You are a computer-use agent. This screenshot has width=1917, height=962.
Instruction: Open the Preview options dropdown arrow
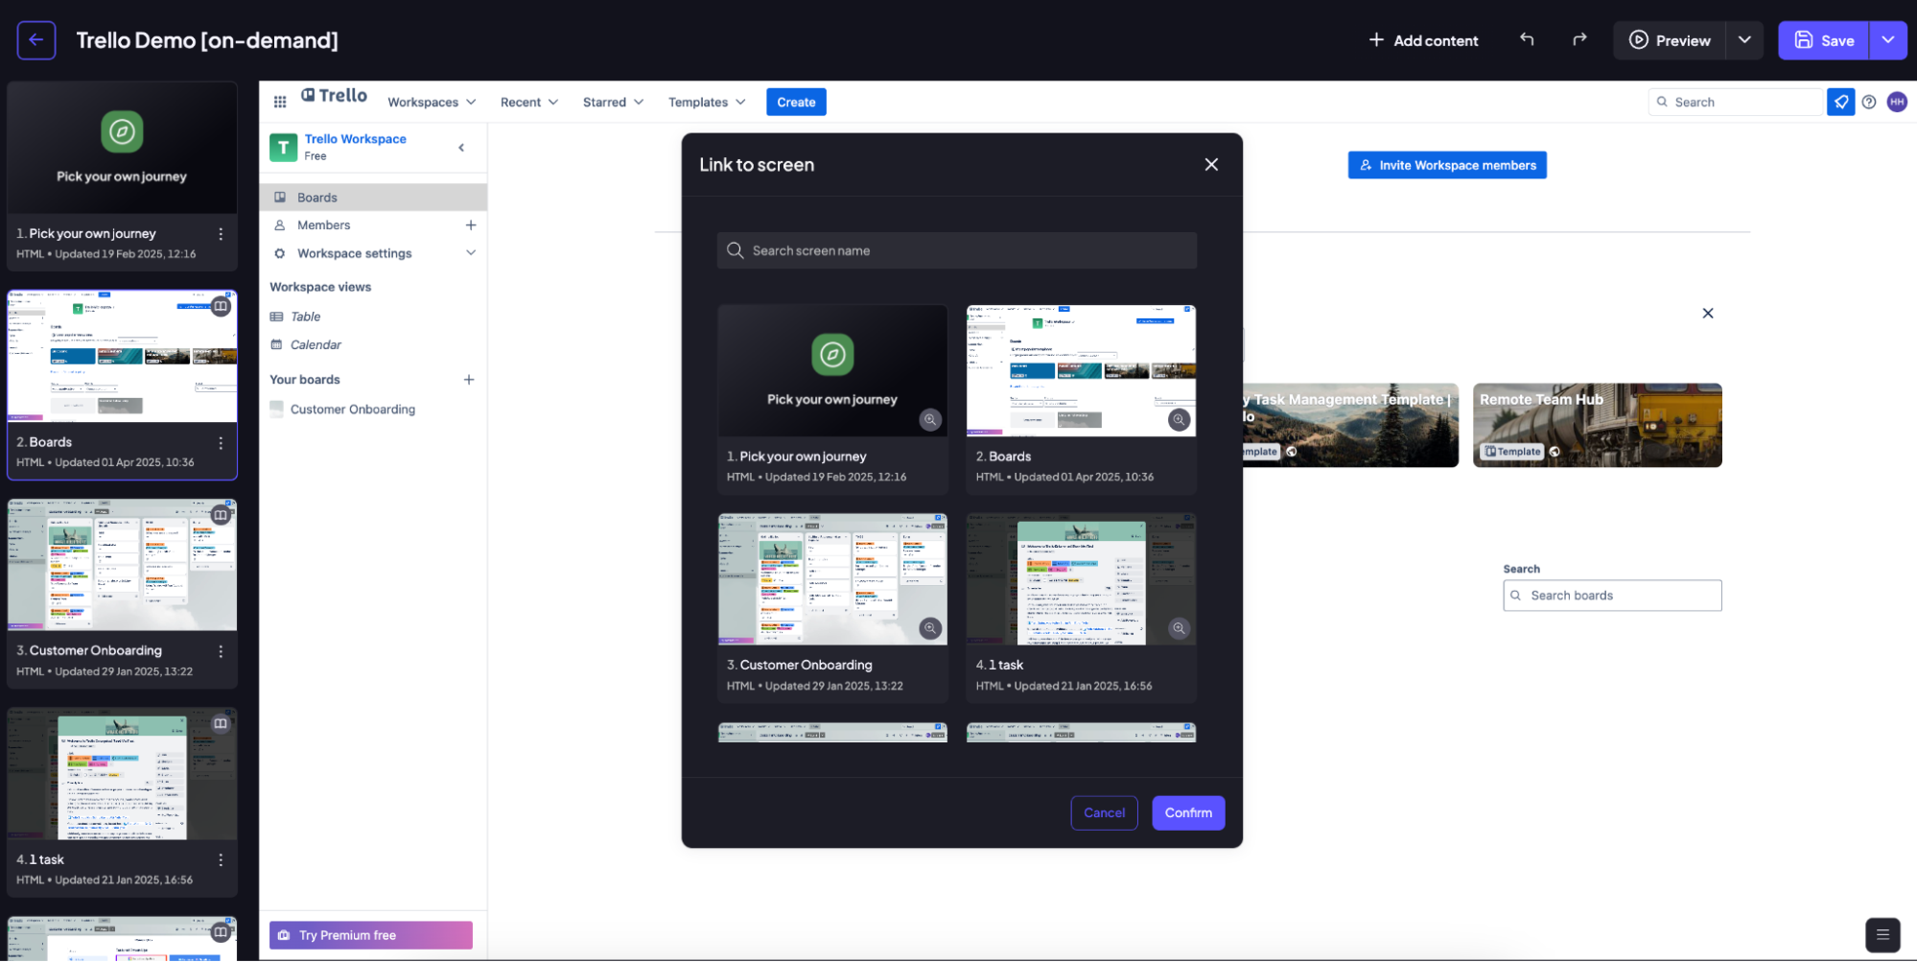click(1744, 40)
